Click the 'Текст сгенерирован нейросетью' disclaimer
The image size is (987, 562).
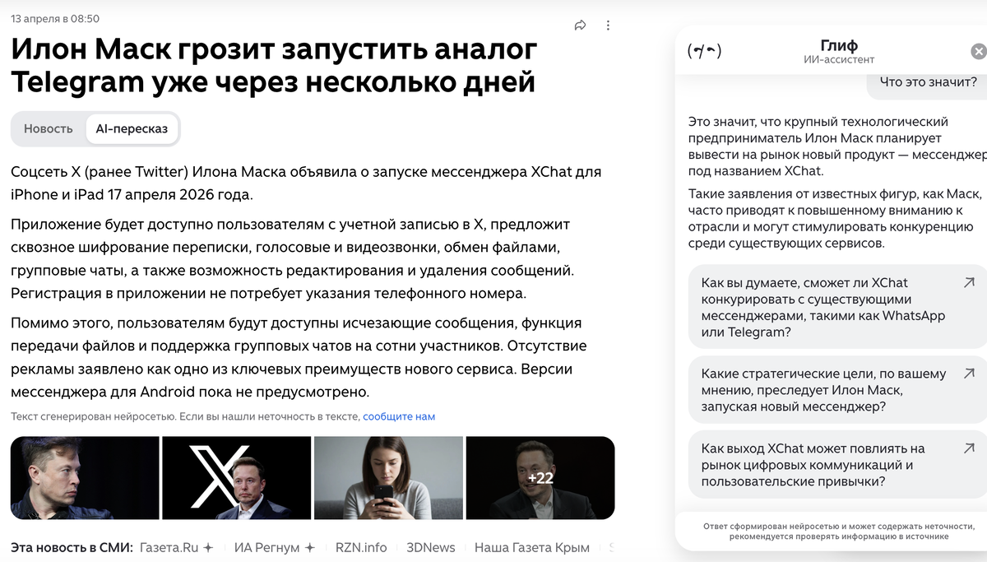coord(185,416)
